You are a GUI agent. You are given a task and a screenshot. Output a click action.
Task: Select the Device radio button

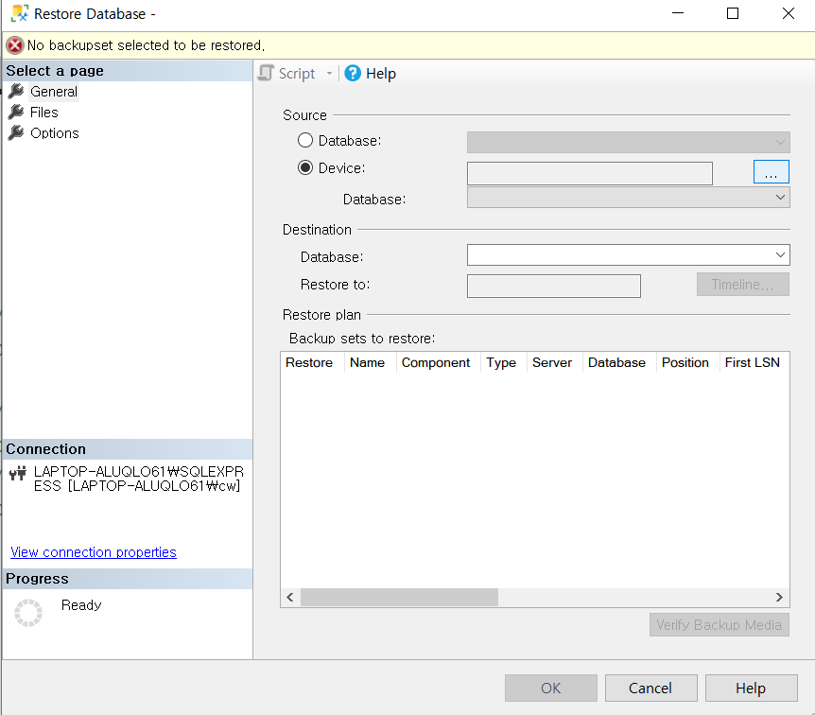[x=304, y=167]
